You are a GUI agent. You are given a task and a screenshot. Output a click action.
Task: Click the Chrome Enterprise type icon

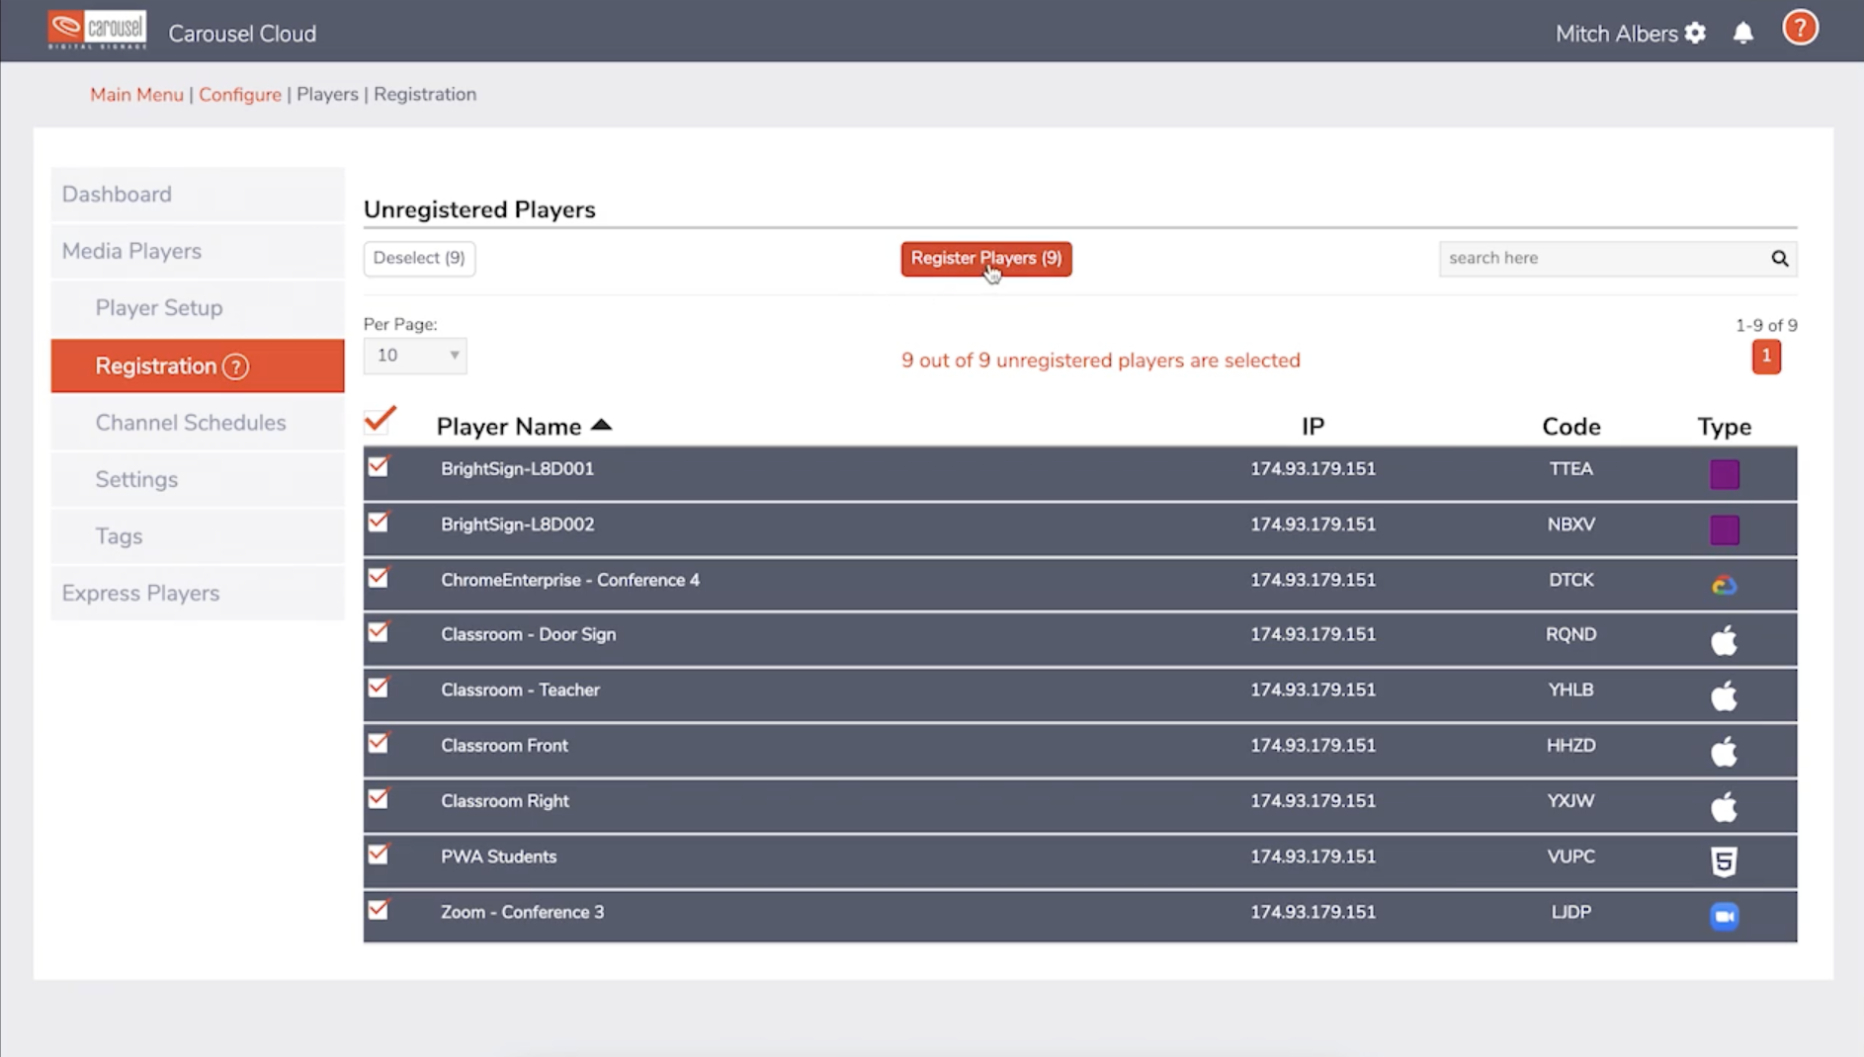coord(1724,585)
